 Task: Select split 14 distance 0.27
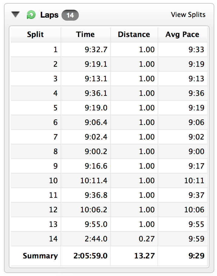pyautogui.click(x=147, y=239)
